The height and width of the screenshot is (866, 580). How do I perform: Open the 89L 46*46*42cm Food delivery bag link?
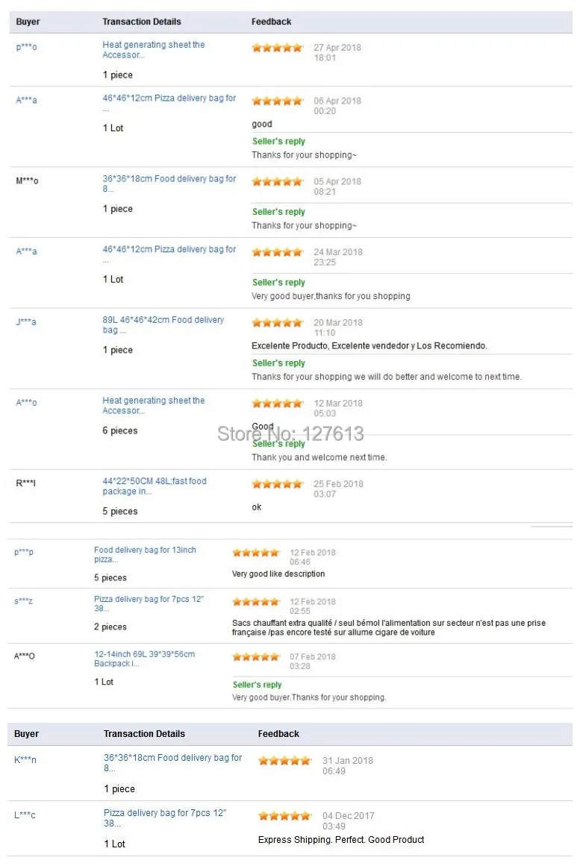(x=163, y=324)
